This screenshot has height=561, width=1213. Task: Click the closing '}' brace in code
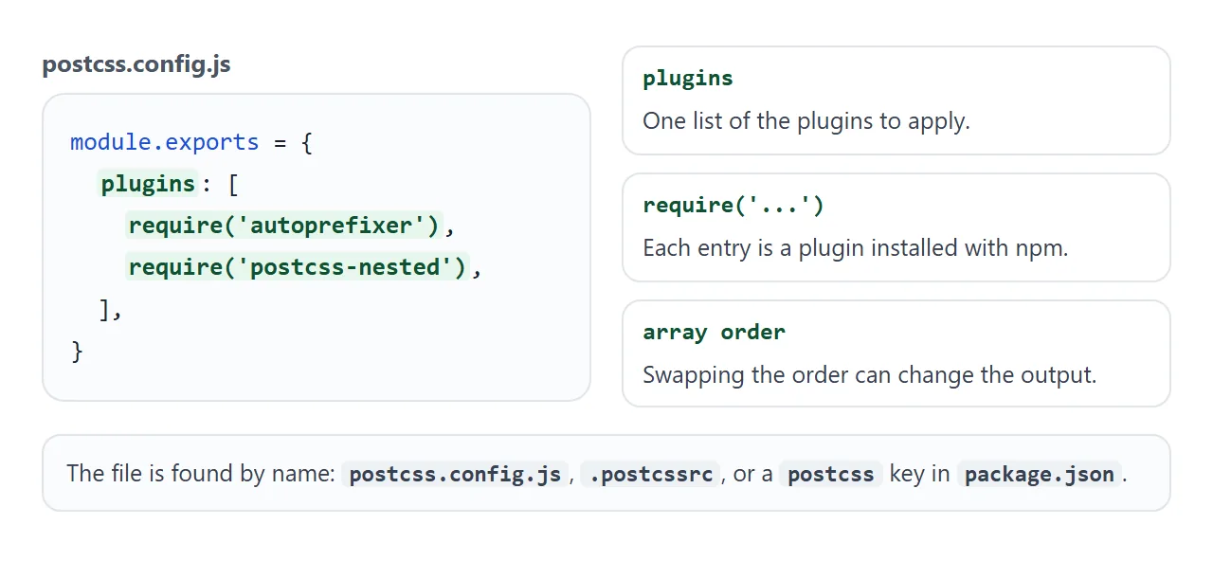coord(78,351)
